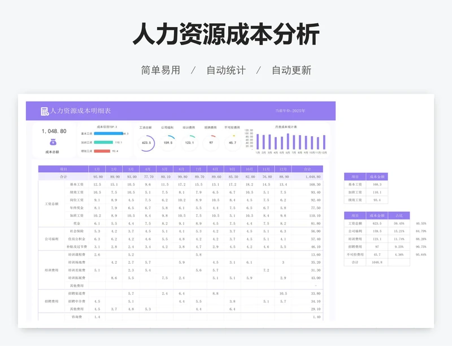Click the 培训拓展费 row label
Screen dimensions: 452x346
pyautogui.click(x=77, y=278)
